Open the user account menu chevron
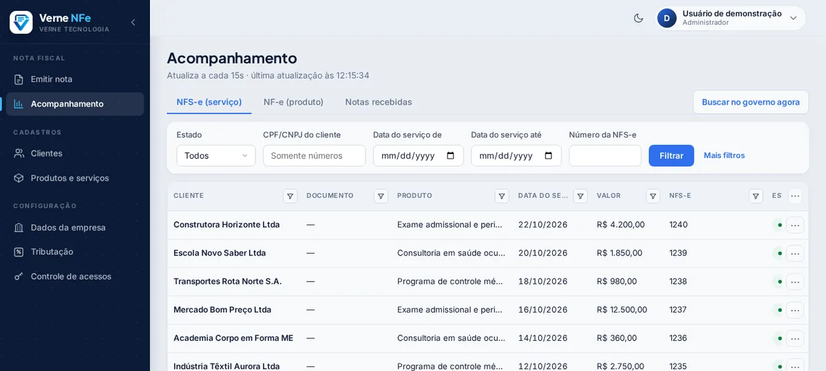This screenshot has height=371, width=826. point(793,18)
